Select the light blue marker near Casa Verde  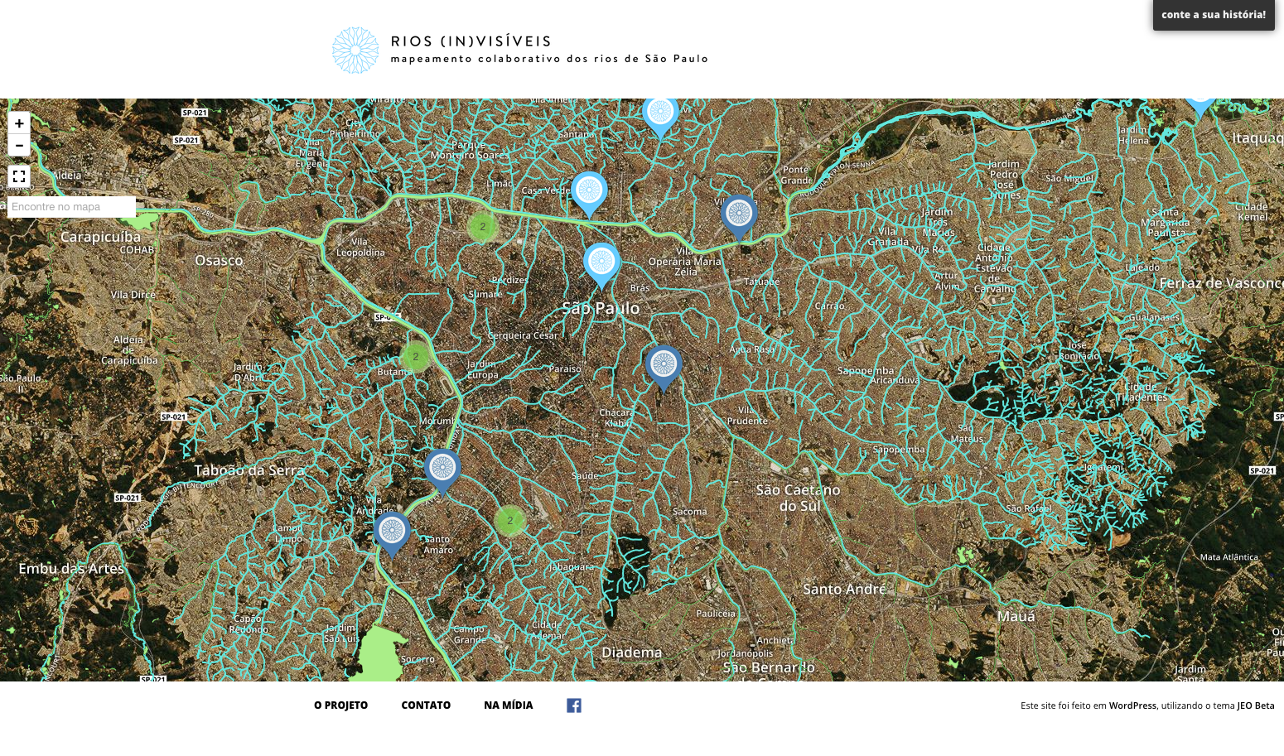(x=589, y=192)
